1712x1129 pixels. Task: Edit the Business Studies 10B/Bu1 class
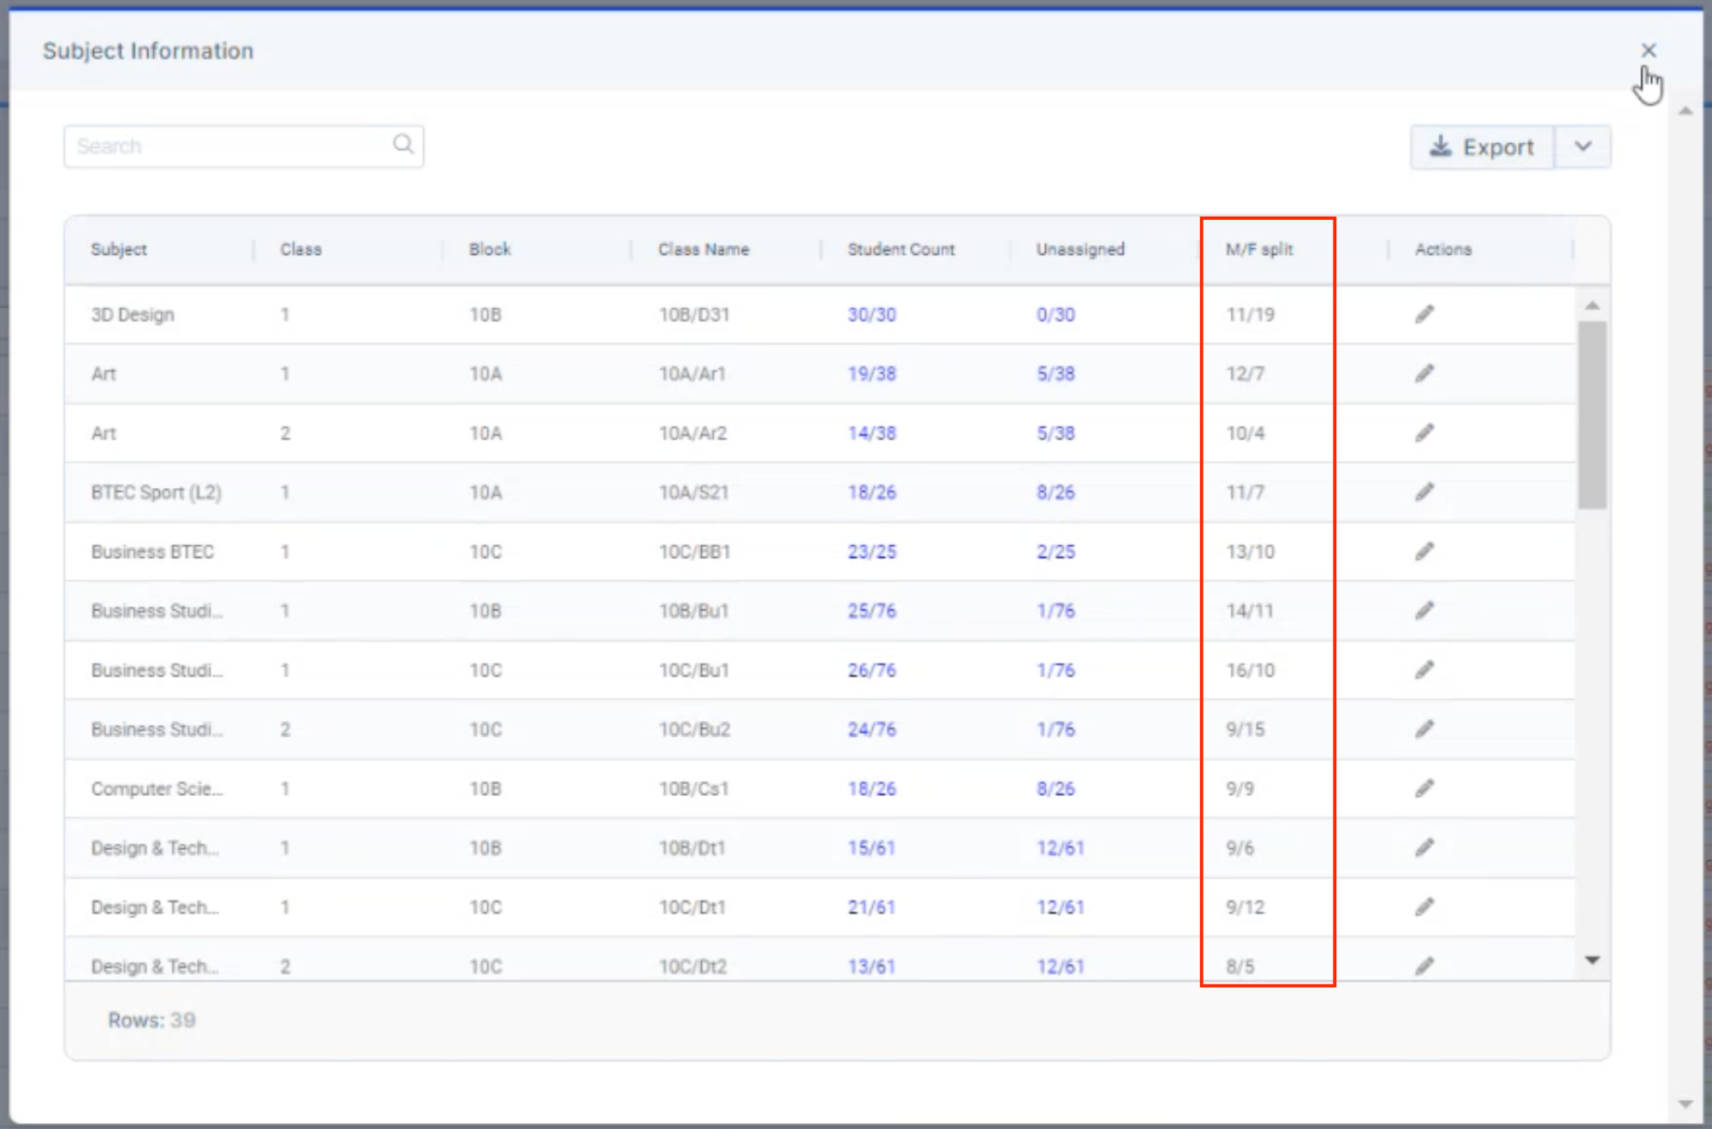click(1424, 610)
